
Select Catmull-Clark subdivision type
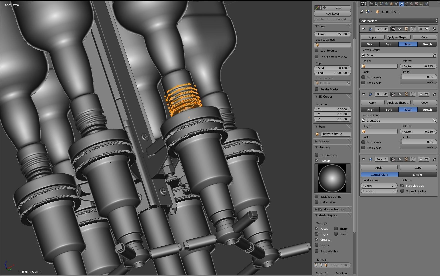click(379, 175)
